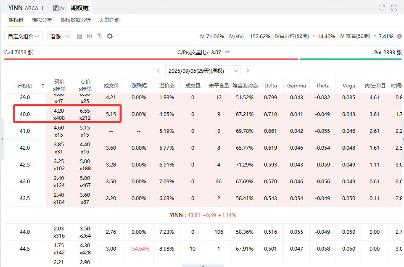Click the YINN 43.61 underlying price line

tap(203, 215)
